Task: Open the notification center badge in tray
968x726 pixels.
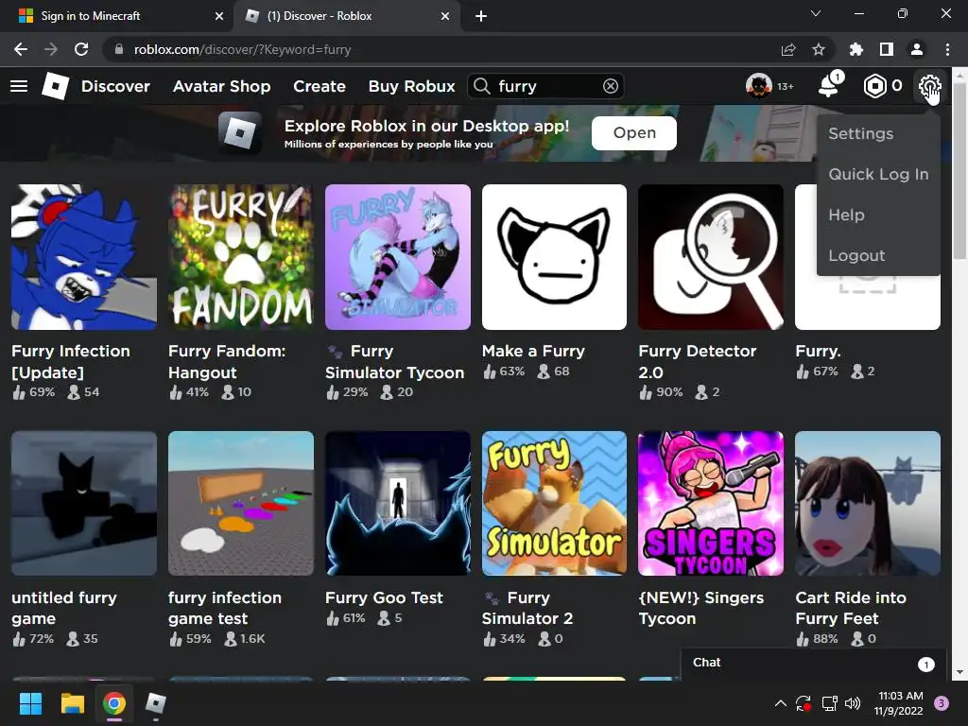Action: click(942, 703)
